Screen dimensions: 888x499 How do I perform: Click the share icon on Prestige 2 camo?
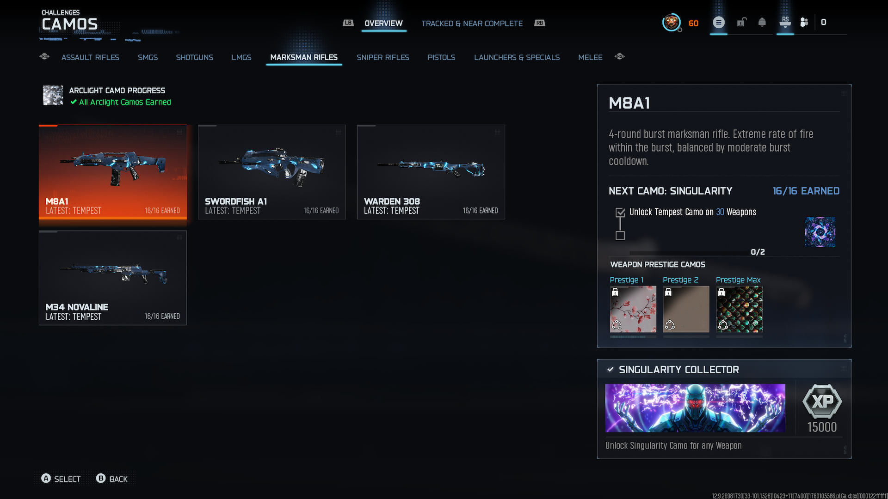click(x=670, y=325)
